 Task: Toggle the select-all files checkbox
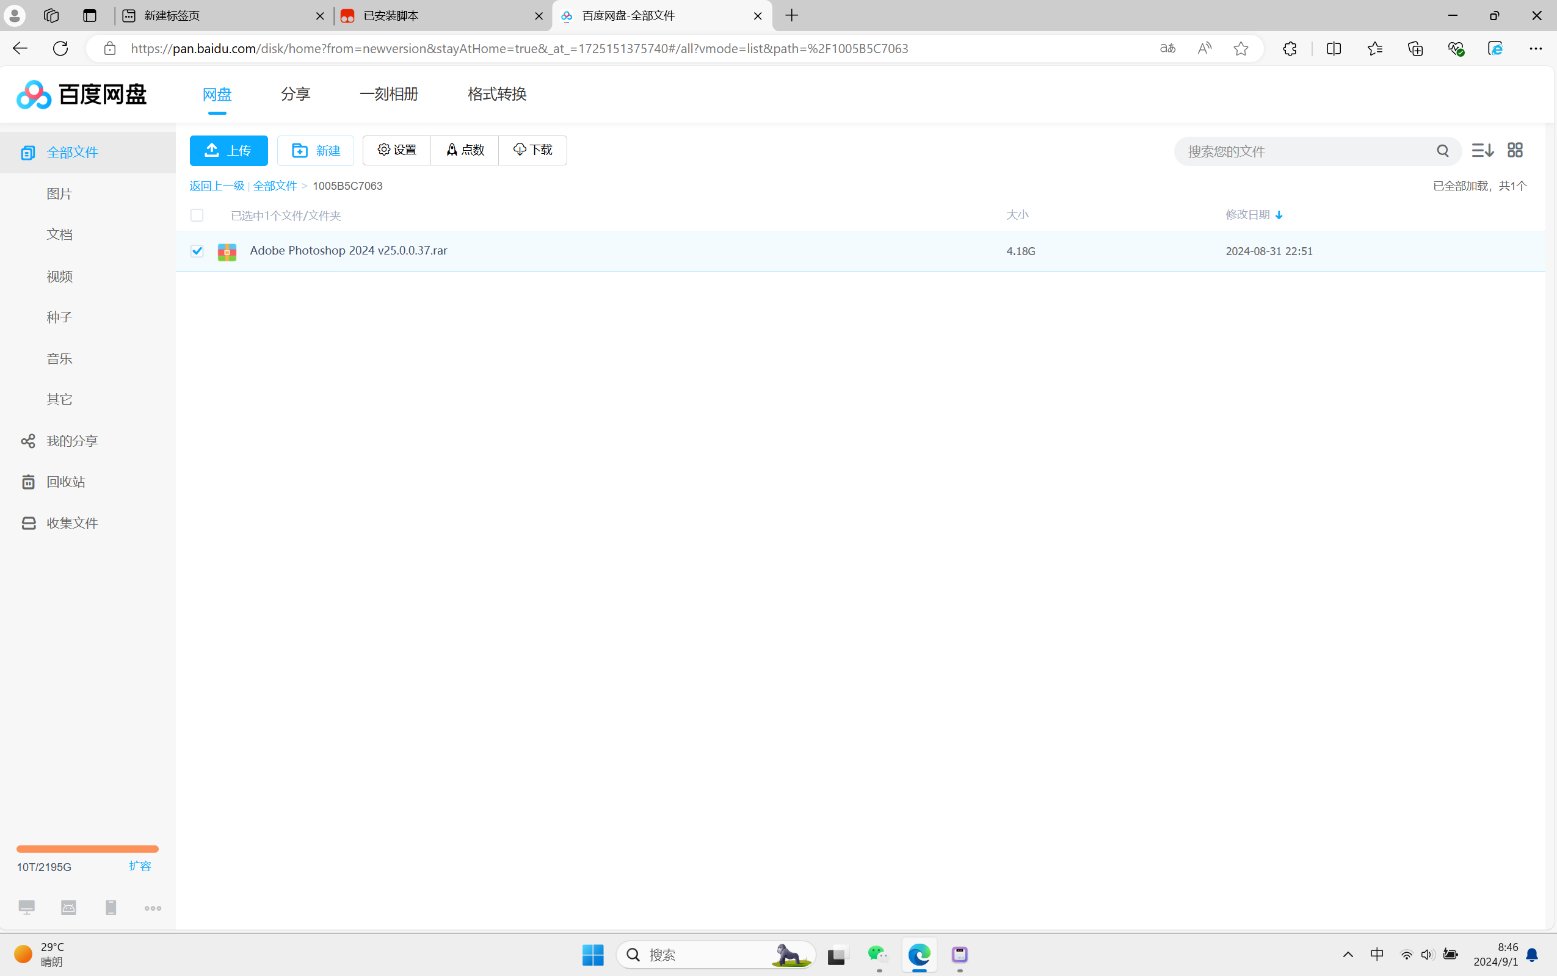pyautogui.click(x=197, y=215)
